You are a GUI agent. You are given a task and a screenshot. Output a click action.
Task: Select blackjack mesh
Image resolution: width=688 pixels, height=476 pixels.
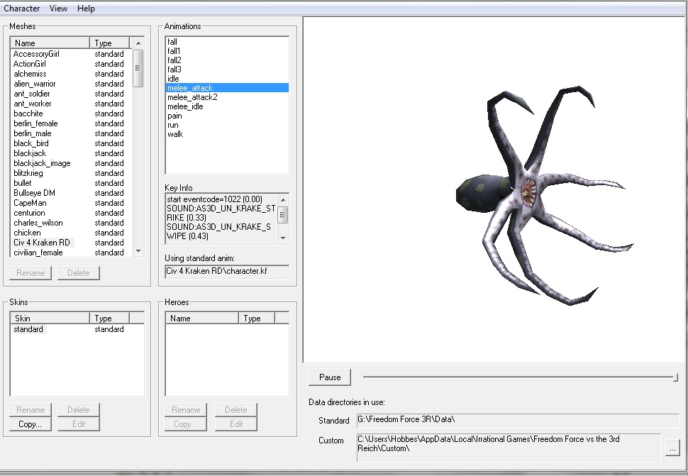71,153
